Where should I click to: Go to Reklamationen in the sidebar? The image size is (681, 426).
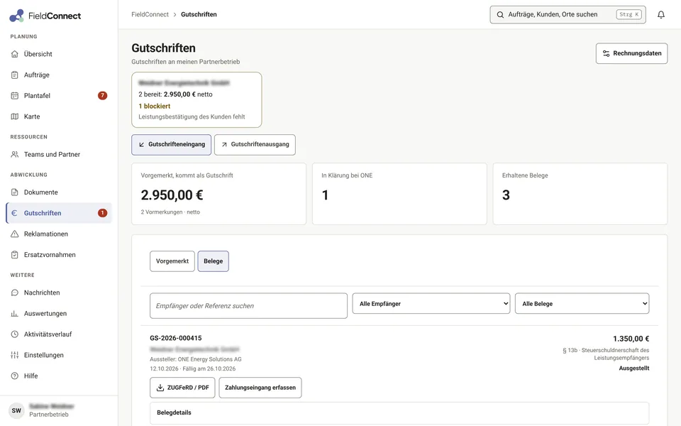[59, 234]
